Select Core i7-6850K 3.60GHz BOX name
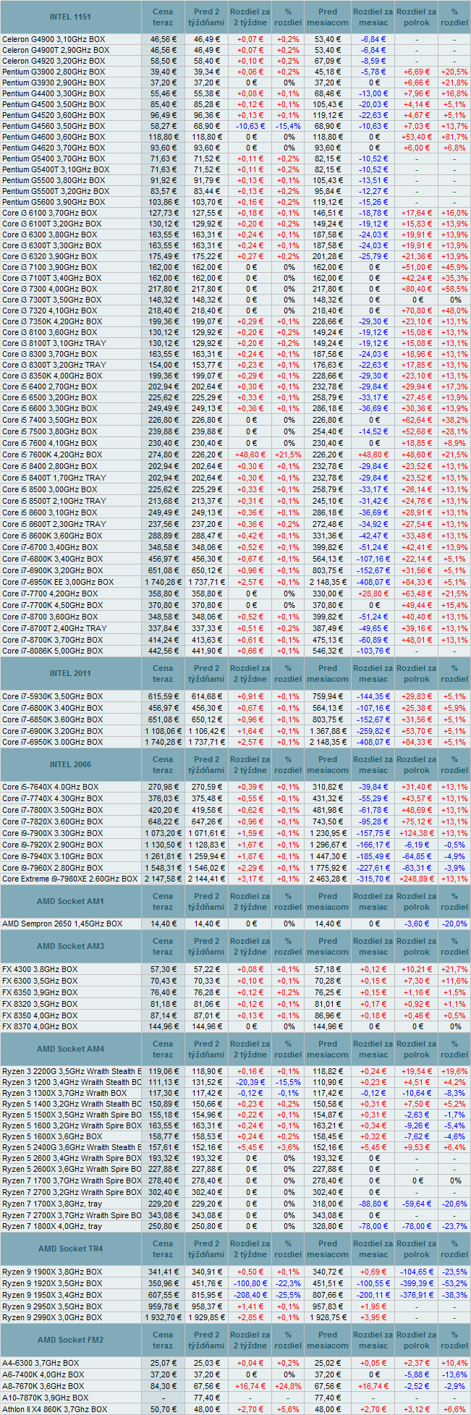The height and width of the screenshot is (1415, 471). 52,719
